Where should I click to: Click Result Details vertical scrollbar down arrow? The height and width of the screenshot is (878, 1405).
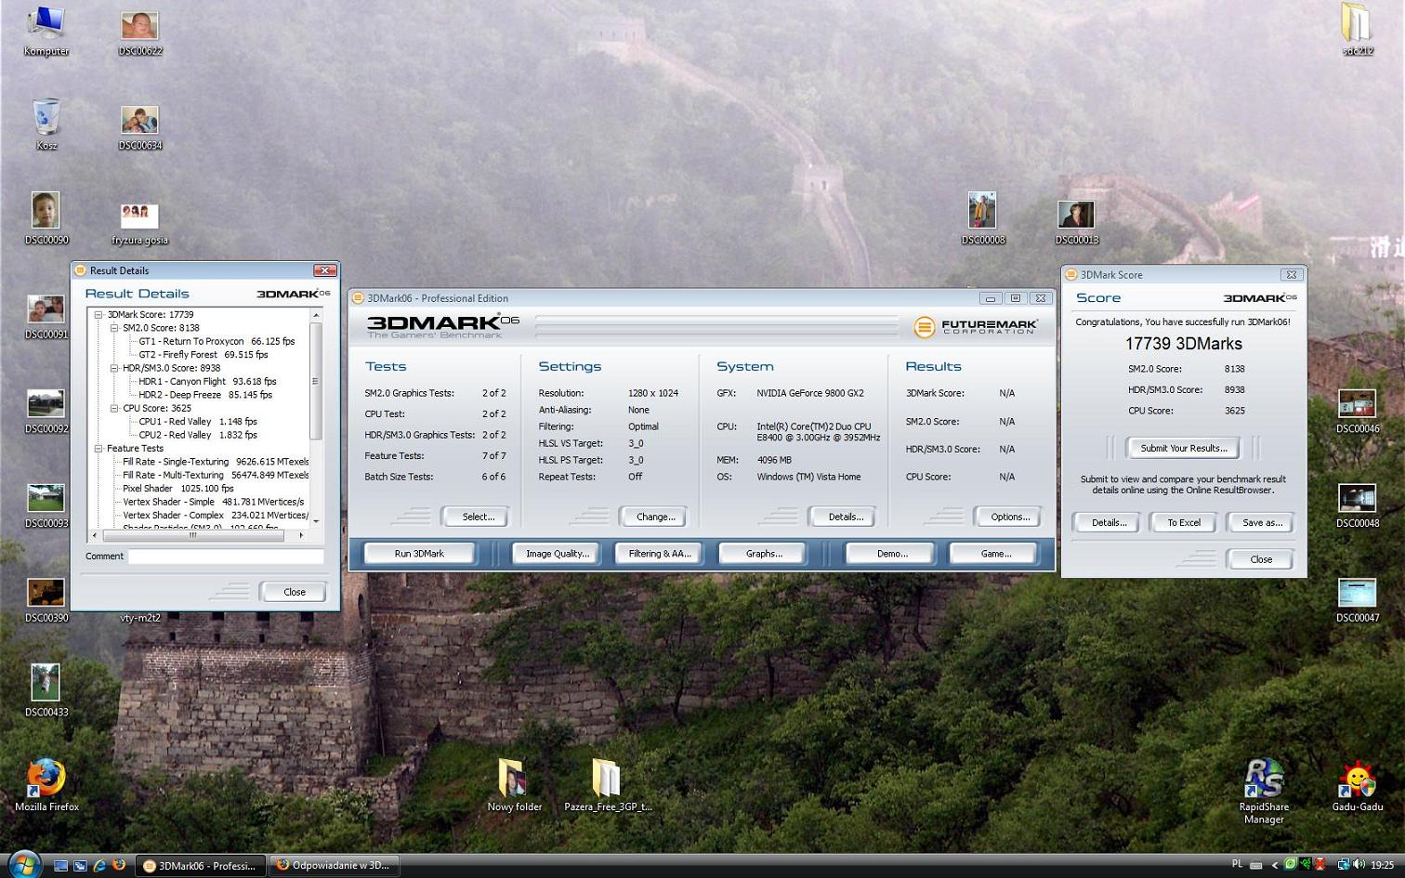(316, 521)
